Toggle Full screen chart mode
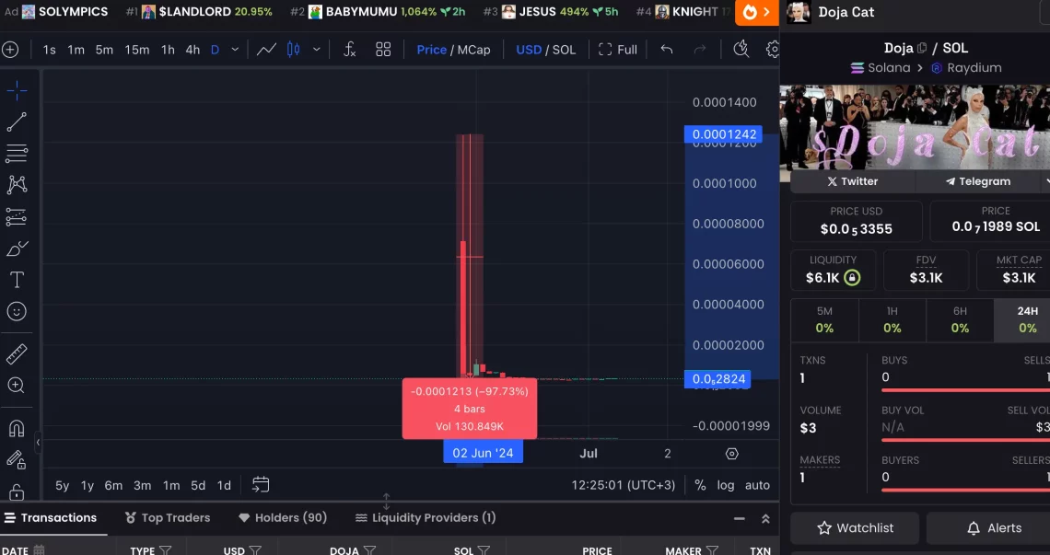 coord(618,50)
